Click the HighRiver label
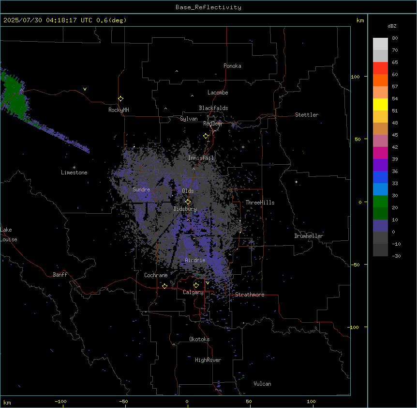The image size is (417, 408). pyautogui.click(x=208, y=360)
